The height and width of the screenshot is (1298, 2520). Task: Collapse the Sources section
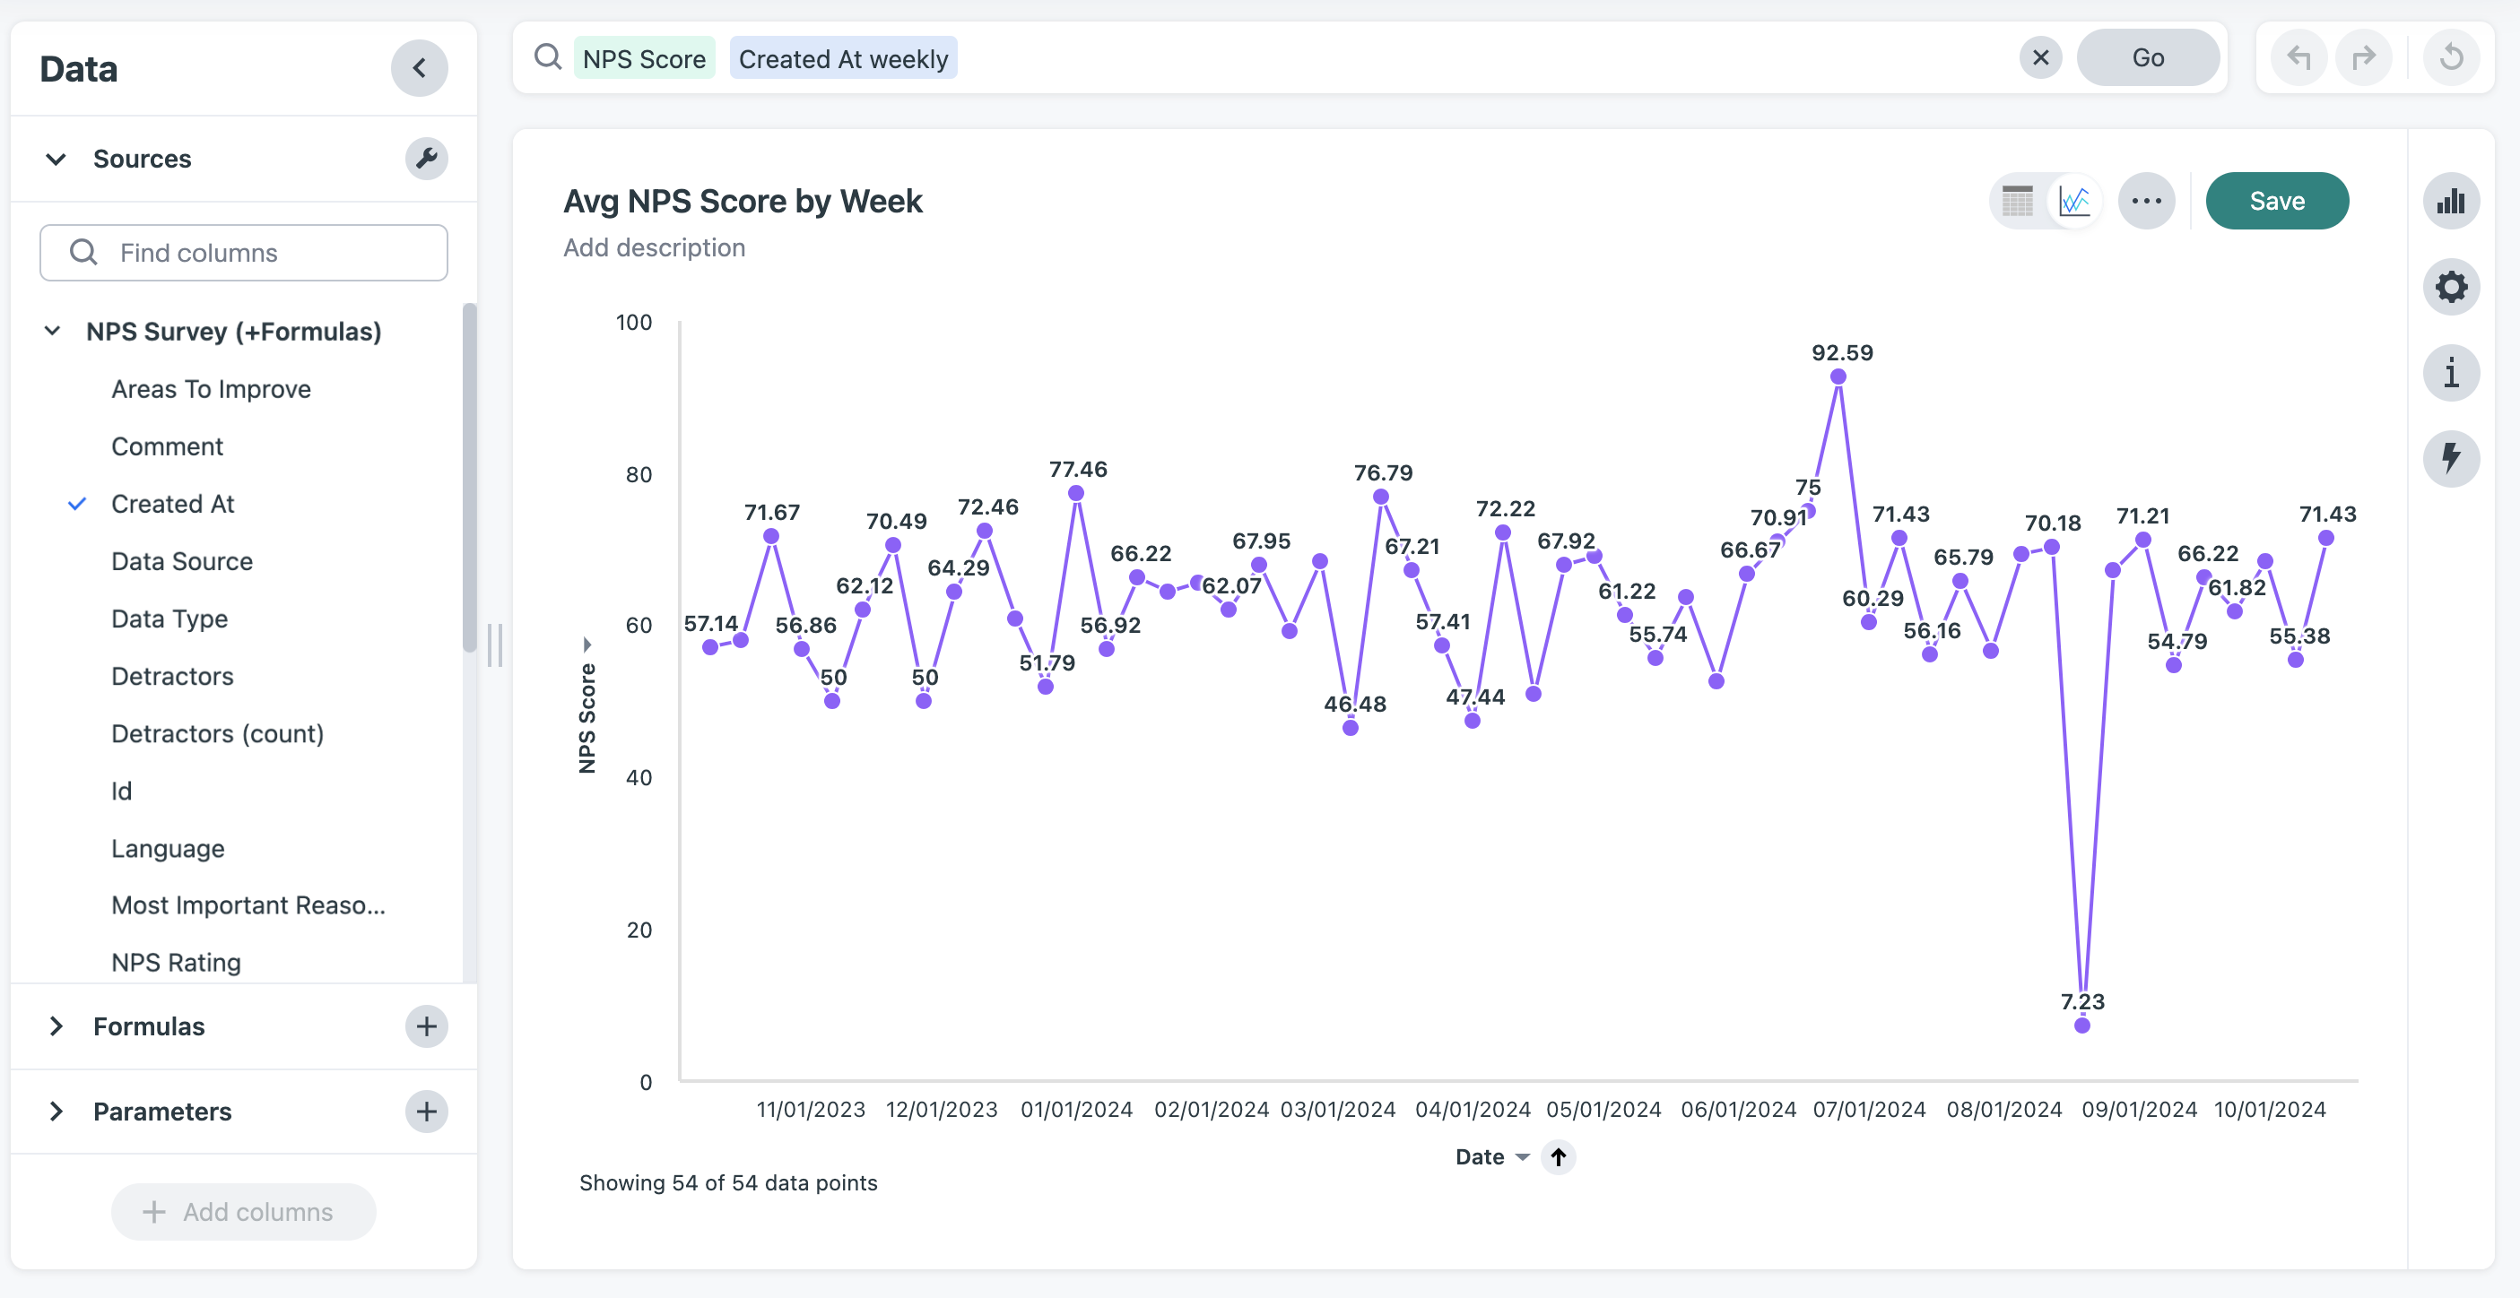click(x=56, y=159)
